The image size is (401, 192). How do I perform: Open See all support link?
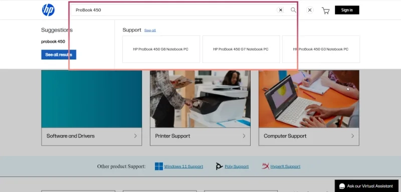pyautogui.click(x=150, y=30)
